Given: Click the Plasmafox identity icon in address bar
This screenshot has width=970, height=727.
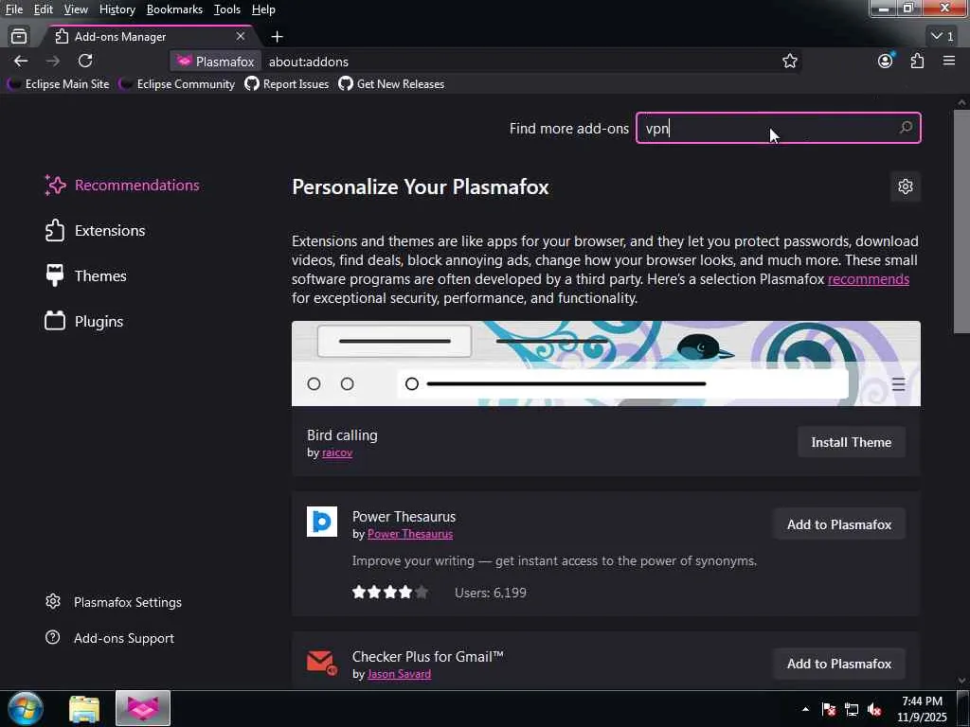Looking at the screenshot, I should click(x=215, y=62).
